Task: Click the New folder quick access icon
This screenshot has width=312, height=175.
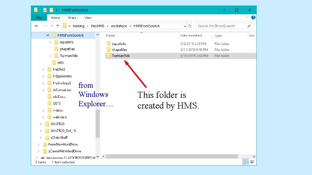Action: [x=51, y=10]
